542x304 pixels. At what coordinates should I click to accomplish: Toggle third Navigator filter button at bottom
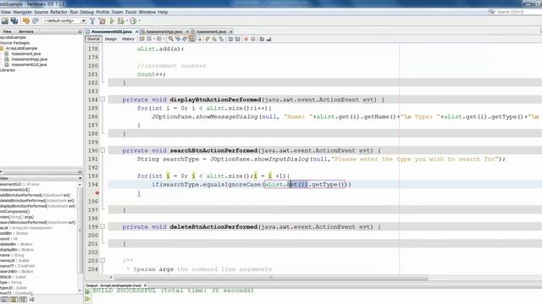[x=23, y=300]
